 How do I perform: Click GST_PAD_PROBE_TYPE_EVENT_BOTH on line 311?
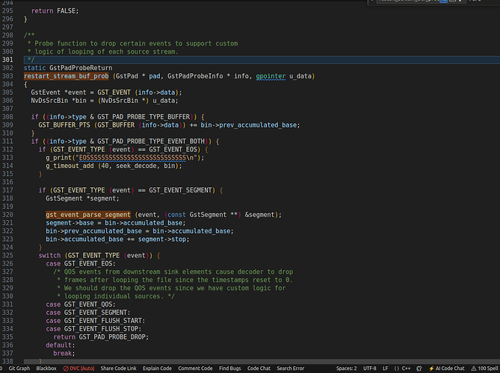tap(151, 141)
